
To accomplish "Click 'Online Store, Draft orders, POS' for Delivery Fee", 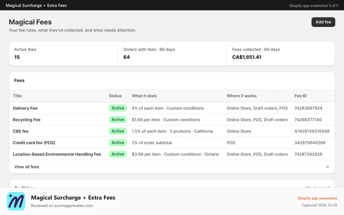I will (x=257, y=108).
